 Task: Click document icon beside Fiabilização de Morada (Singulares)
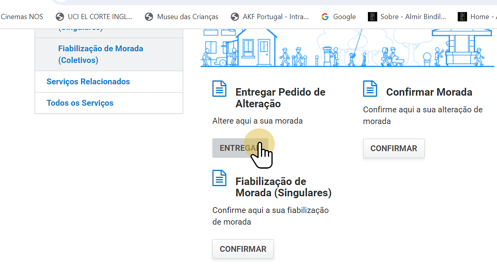pyautogui.click(x=219, y=178)
